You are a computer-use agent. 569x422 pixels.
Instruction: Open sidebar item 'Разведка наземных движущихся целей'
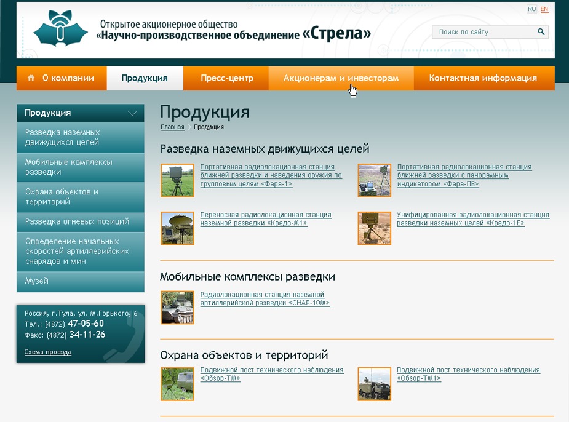tap(81, 137)
